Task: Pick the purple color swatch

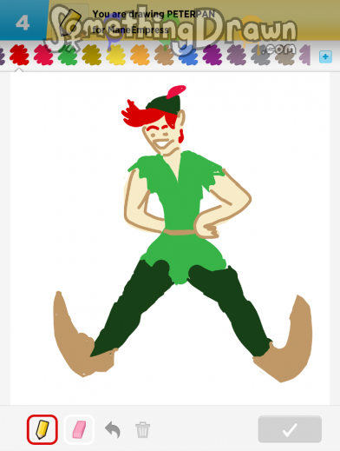Action: 212,55
